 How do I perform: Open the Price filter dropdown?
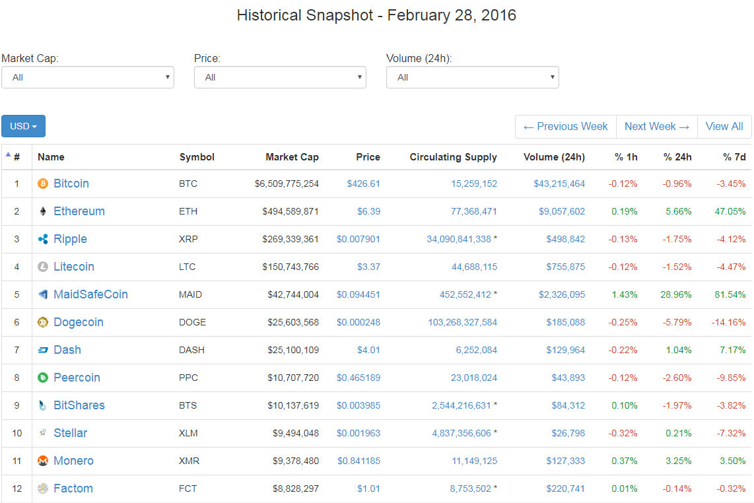(x=280, y=77)
